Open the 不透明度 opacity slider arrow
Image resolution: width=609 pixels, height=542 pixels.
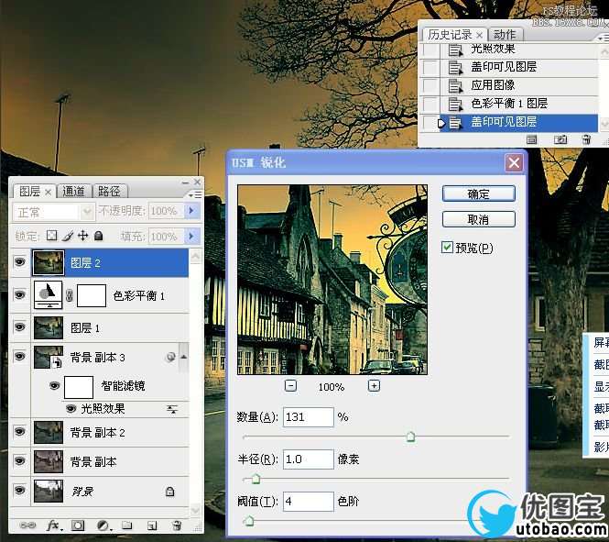(x=192, y=211)
